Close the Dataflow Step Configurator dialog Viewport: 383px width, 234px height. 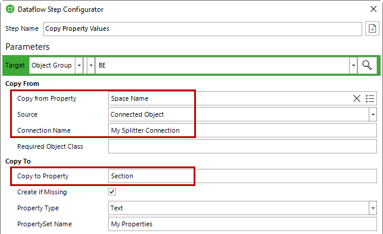(373, 9)
